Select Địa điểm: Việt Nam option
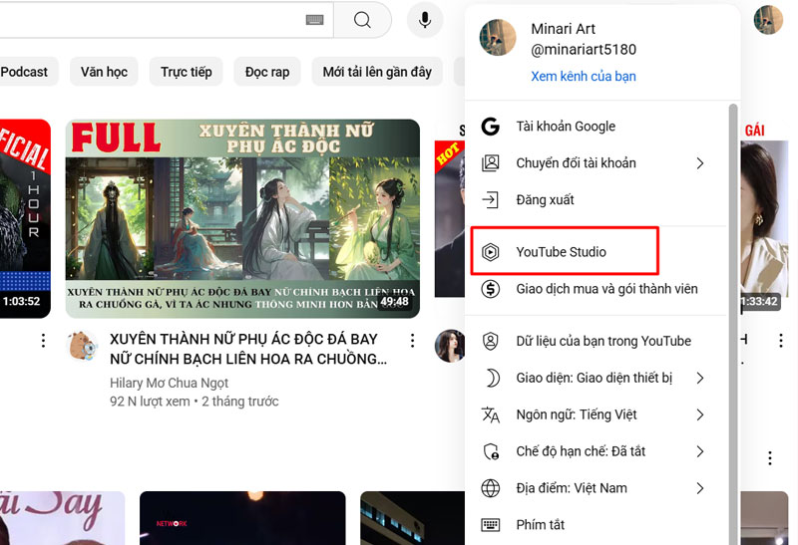The height and width of the screenshot is (545, 798). pos(597,488)
